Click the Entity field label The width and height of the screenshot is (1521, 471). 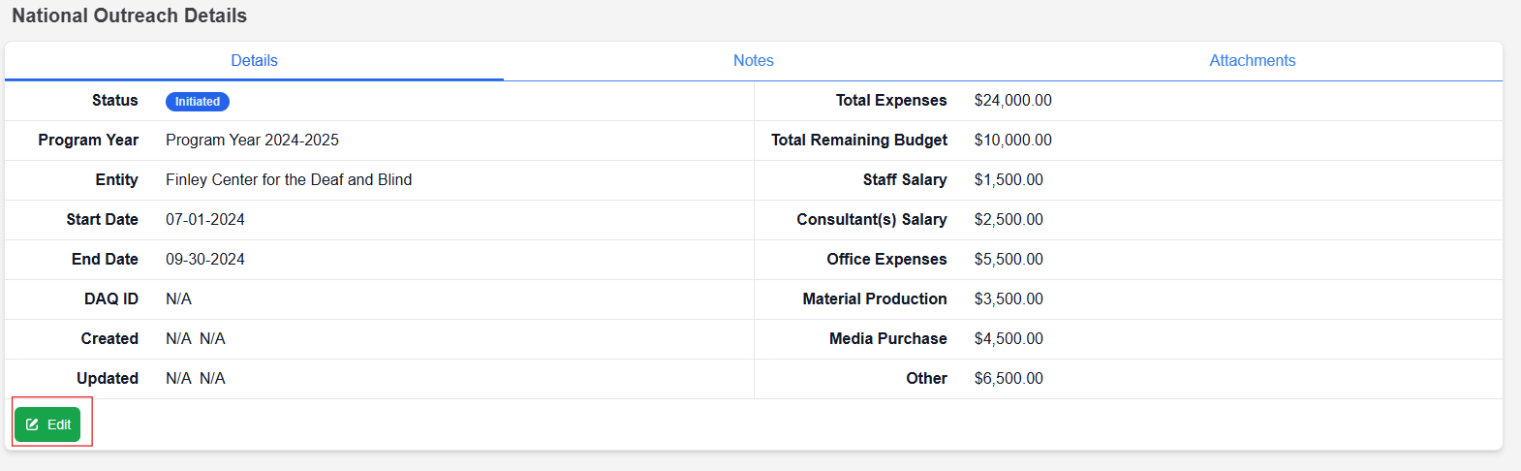[x=116, y=179]
